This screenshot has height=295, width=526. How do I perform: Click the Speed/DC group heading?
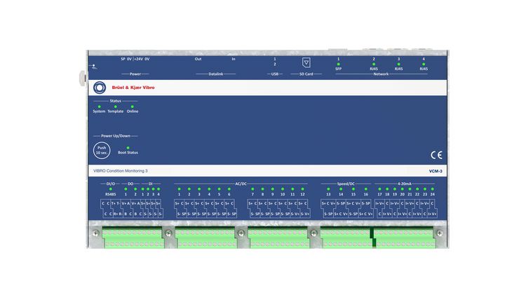tap(346, 184)
